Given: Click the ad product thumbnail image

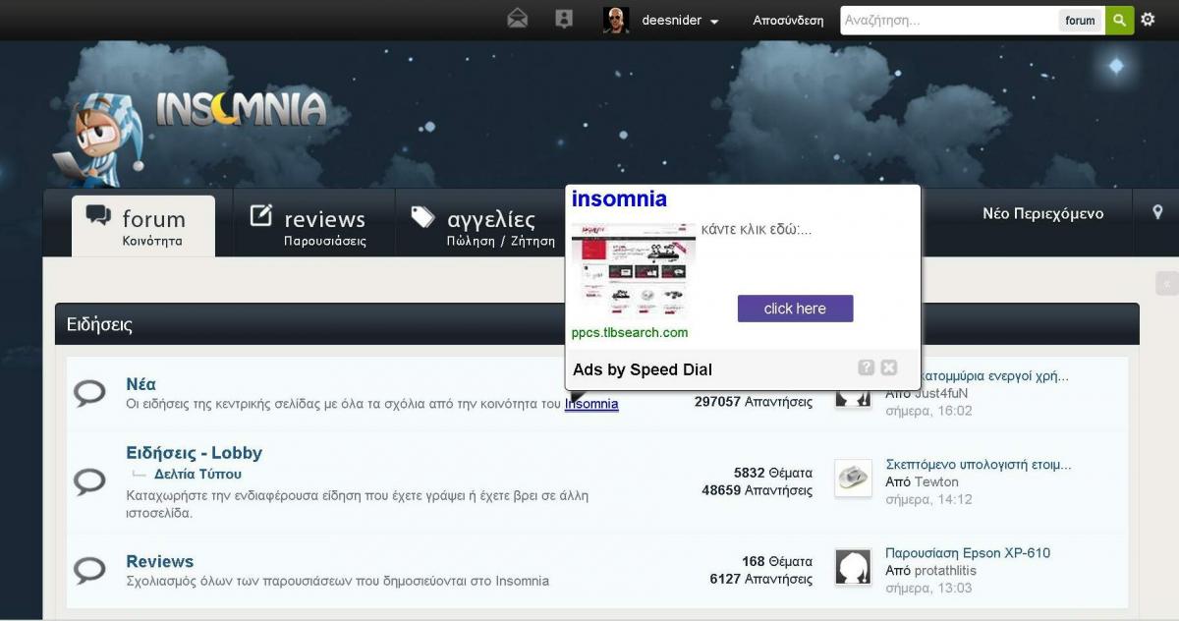Looking at the screenshot, I should pos(634,270).
